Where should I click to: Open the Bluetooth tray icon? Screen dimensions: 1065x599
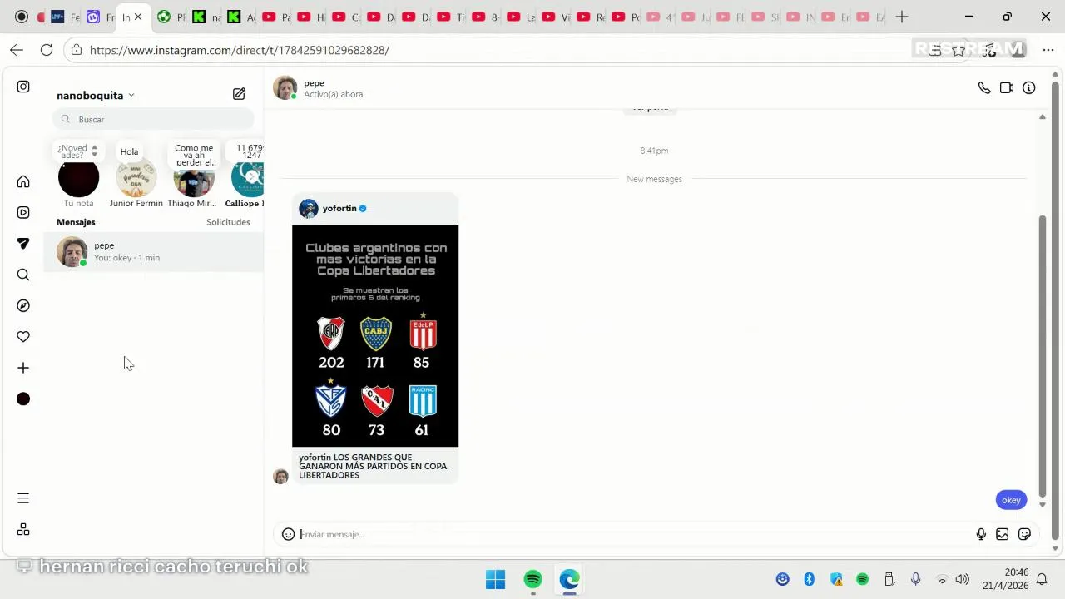[809, 579]
